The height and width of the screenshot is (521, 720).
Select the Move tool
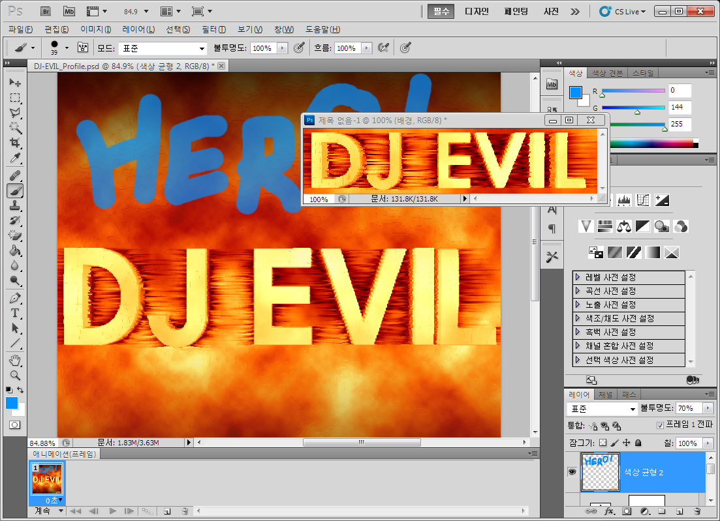(15, 83)
